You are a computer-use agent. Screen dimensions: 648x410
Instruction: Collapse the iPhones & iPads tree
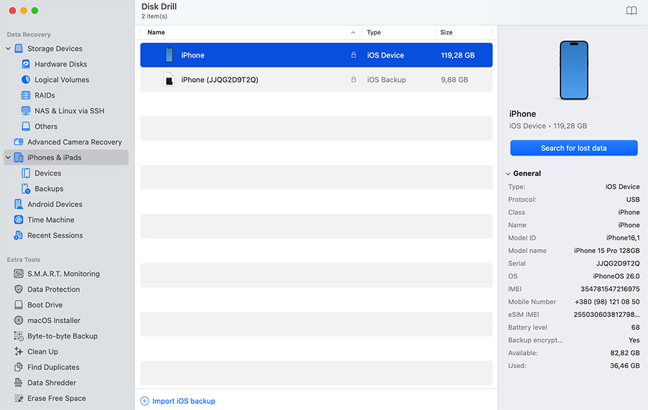8,158
